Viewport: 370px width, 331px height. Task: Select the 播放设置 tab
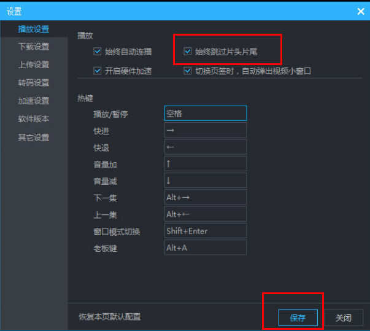[x=34, y=29]
